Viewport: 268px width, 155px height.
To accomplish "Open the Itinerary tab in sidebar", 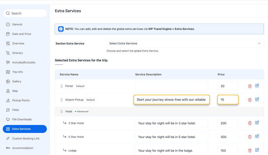I will 17,53.
